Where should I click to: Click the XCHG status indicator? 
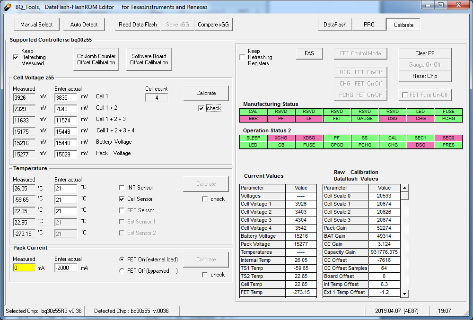coord(281,138)
